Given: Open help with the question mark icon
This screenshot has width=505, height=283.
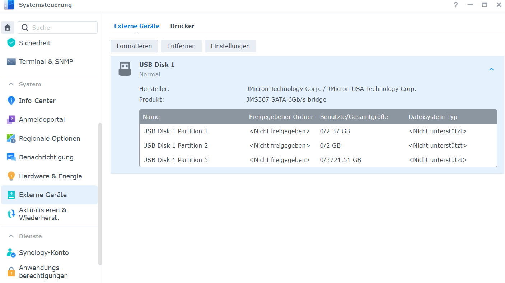Looking at the screenshot, I should [x=456, y=5].
